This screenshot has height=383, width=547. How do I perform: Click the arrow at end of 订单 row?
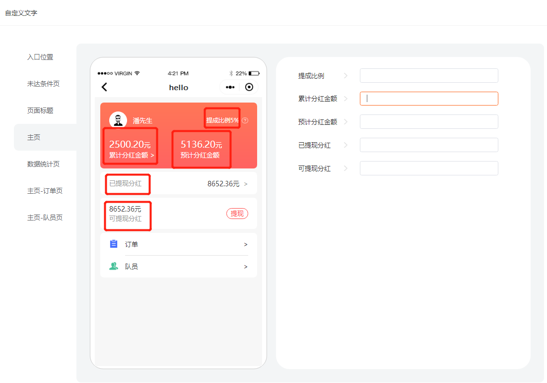coord(246,244)
